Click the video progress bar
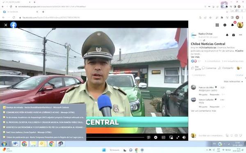 [115, 137]
